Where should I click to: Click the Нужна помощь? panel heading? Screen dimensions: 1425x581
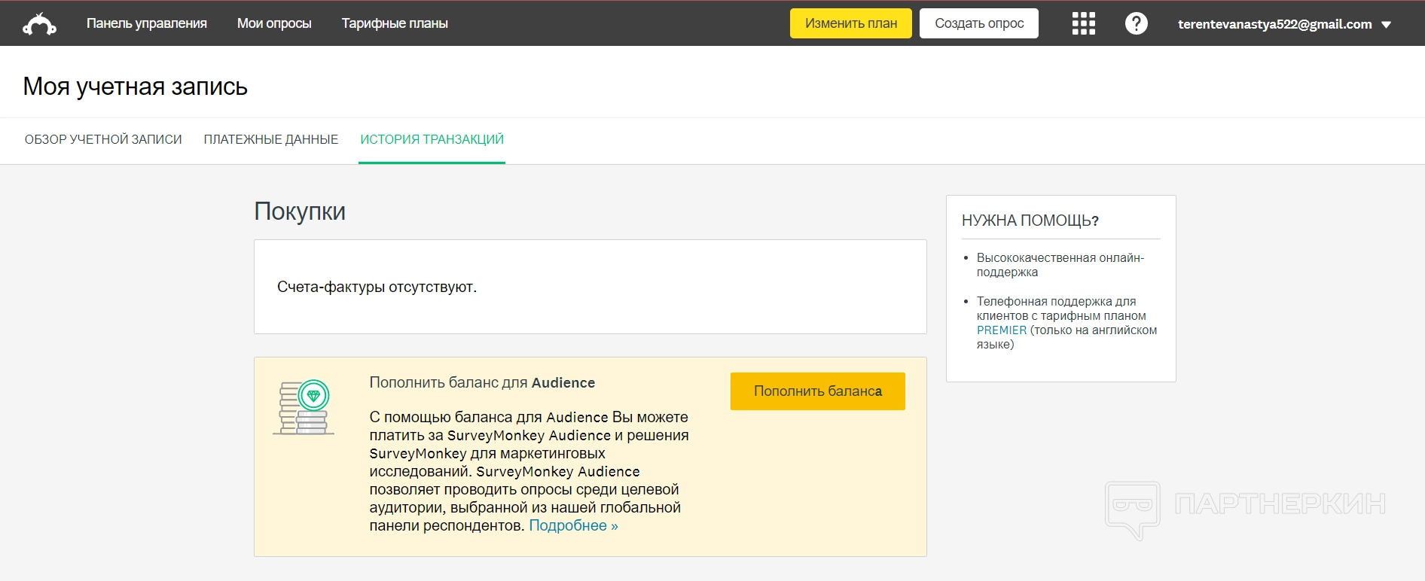coord(1030,221)
